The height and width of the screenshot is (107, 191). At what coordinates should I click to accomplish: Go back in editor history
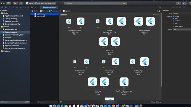pos(35,7)
